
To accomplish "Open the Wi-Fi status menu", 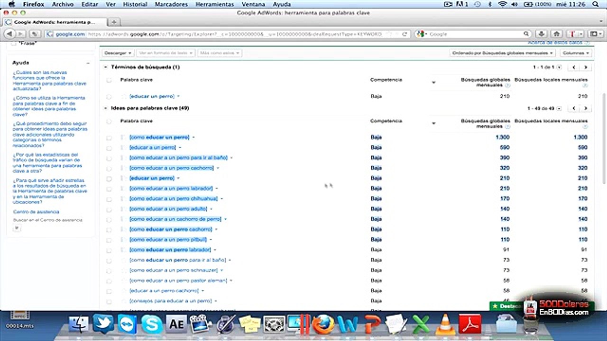I will coord(502,4).
